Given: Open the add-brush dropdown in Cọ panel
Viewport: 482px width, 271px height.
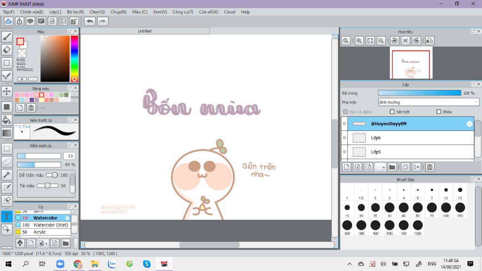Looking at the screenshot, I should 46,244.
